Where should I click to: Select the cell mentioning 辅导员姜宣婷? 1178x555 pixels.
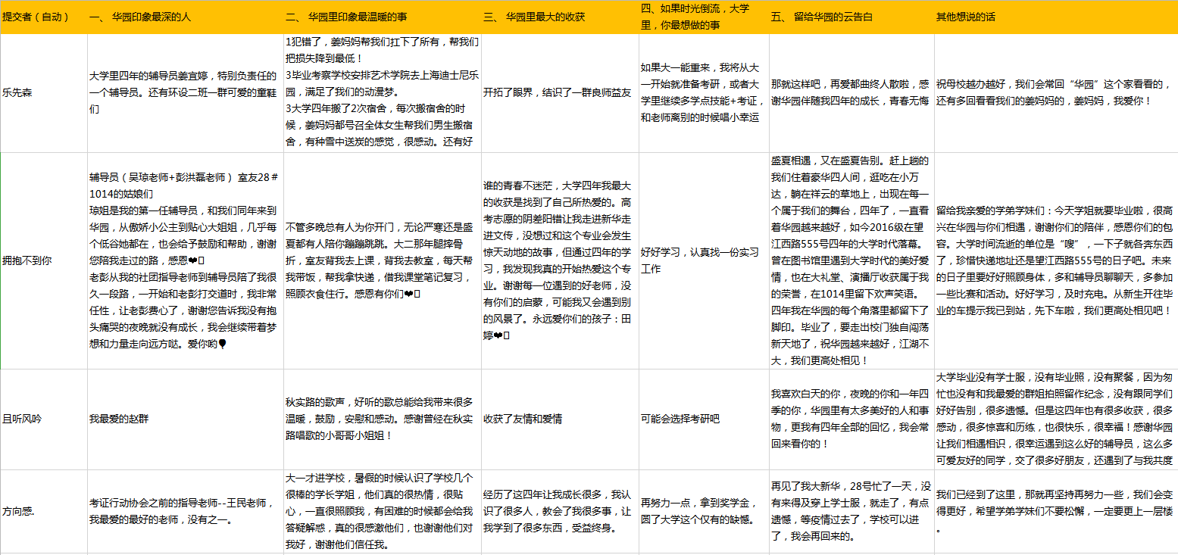pos(185,93)
